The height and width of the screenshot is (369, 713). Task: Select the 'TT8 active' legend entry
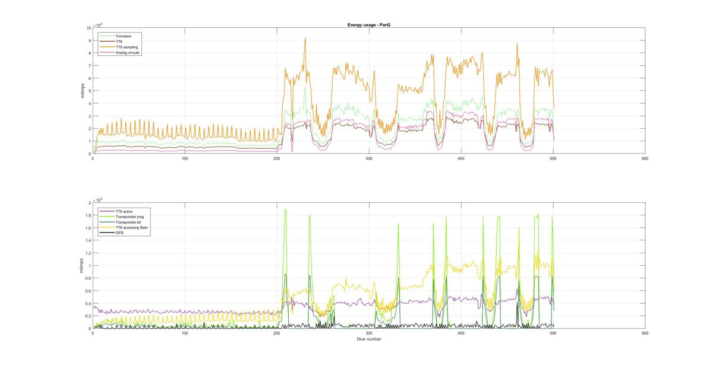click(117, 211)
